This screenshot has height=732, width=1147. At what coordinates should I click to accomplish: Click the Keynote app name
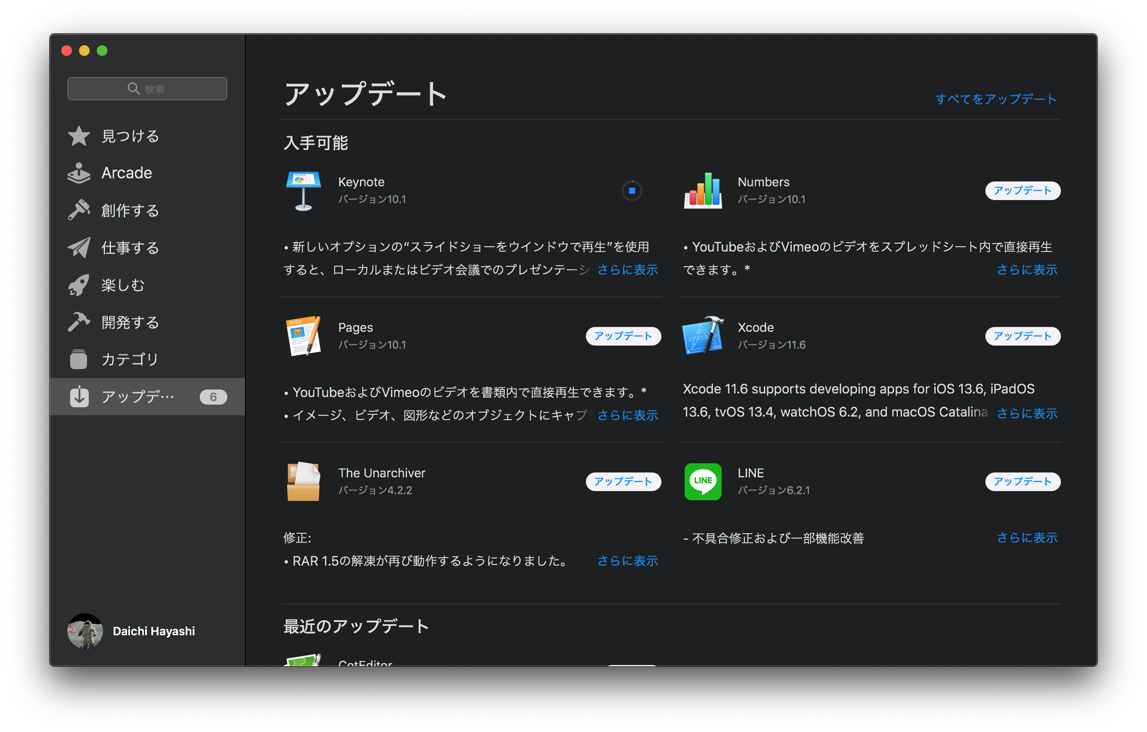pyautogui.click(x=361, y=182)
